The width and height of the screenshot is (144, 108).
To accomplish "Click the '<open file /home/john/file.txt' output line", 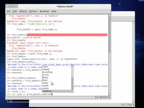I will pos(42,59).
